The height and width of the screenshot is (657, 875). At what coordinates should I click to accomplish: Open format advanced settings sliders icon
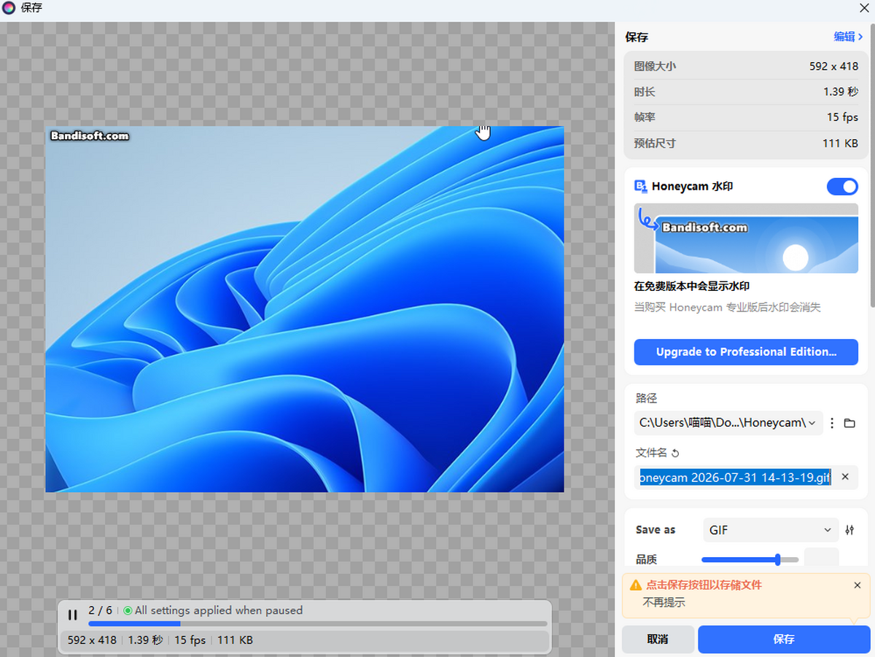(849, 530)
